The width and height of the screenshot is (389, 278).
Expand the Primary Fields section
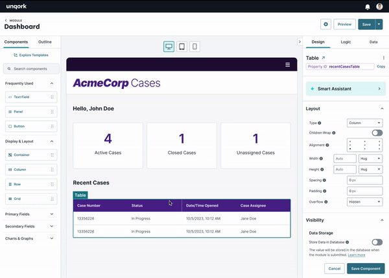[x=52, y=214]
